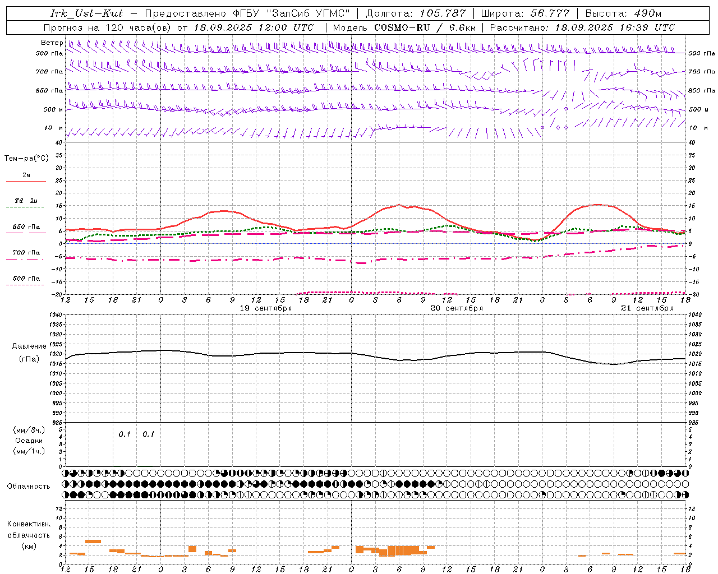
Task: Click the Тем-ра(°C) panel label
Action: point(26,159)
